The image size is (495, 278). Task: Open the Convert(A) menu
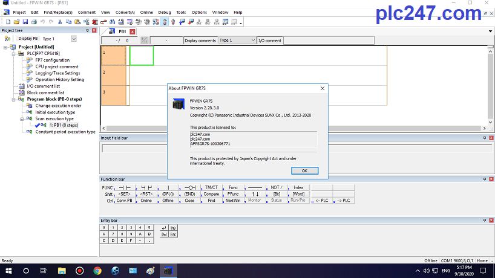pos(125,12)
